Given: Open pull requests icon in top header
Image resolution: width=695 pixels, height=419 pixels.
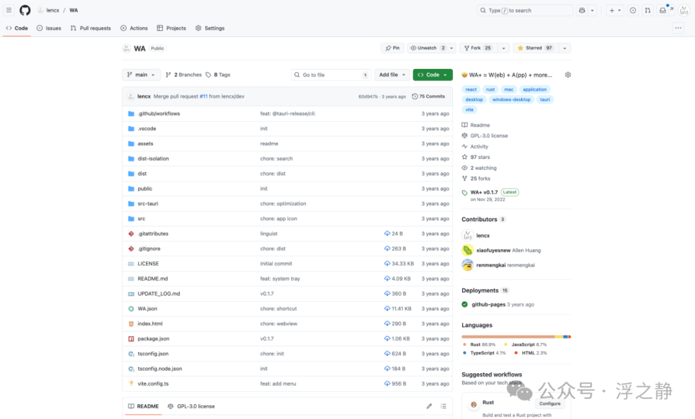Looking at the screenshot, I should [647, 10].
